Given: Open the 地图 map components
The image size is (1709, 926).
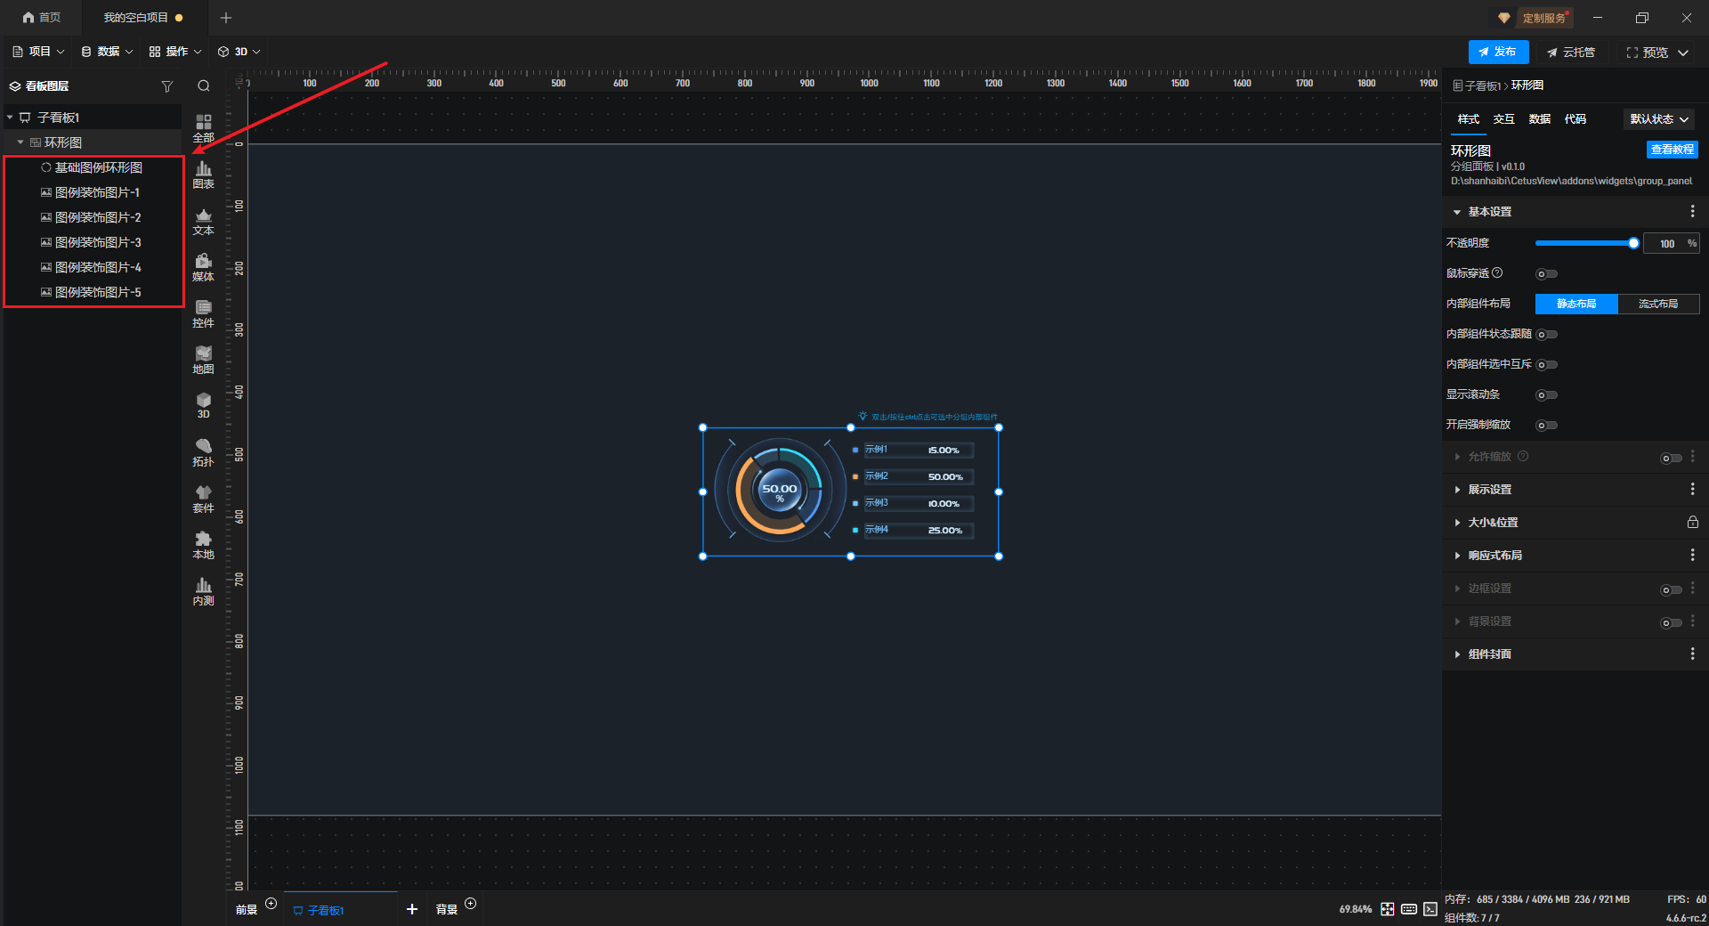Looking at the screenshot, I should click(204, 360).
